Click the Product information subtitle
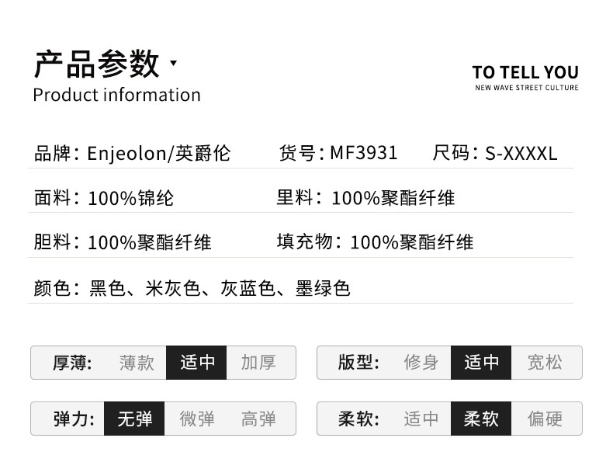Viewport: 613px width, 469px height. 116,95
